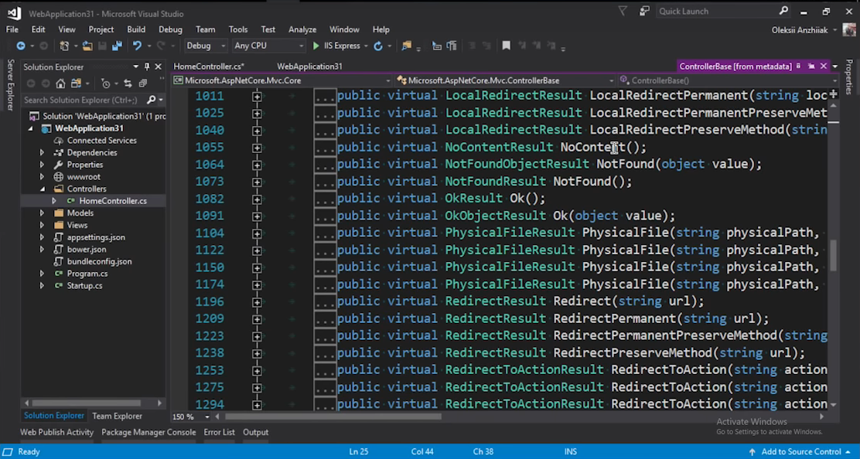
Task: Close the ControllerBase [from metadata] tab
Action: point(823,66)
